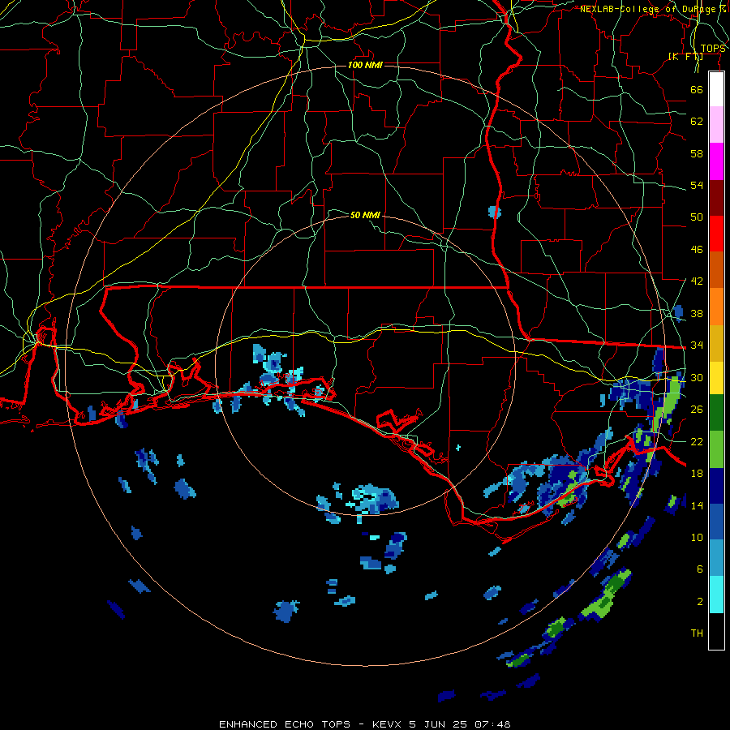The height and width of the screenshot is (730, 730).
Task: Click the 100 NMI range ring label
Action: click(x=365, y=65)
